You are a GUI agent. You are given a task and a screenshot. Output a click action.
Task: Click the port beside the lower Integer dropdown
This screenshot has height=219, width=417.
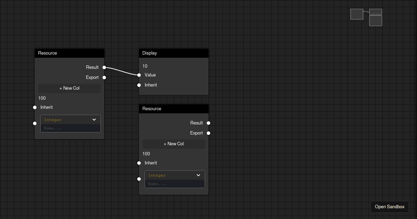click(139, 179)
